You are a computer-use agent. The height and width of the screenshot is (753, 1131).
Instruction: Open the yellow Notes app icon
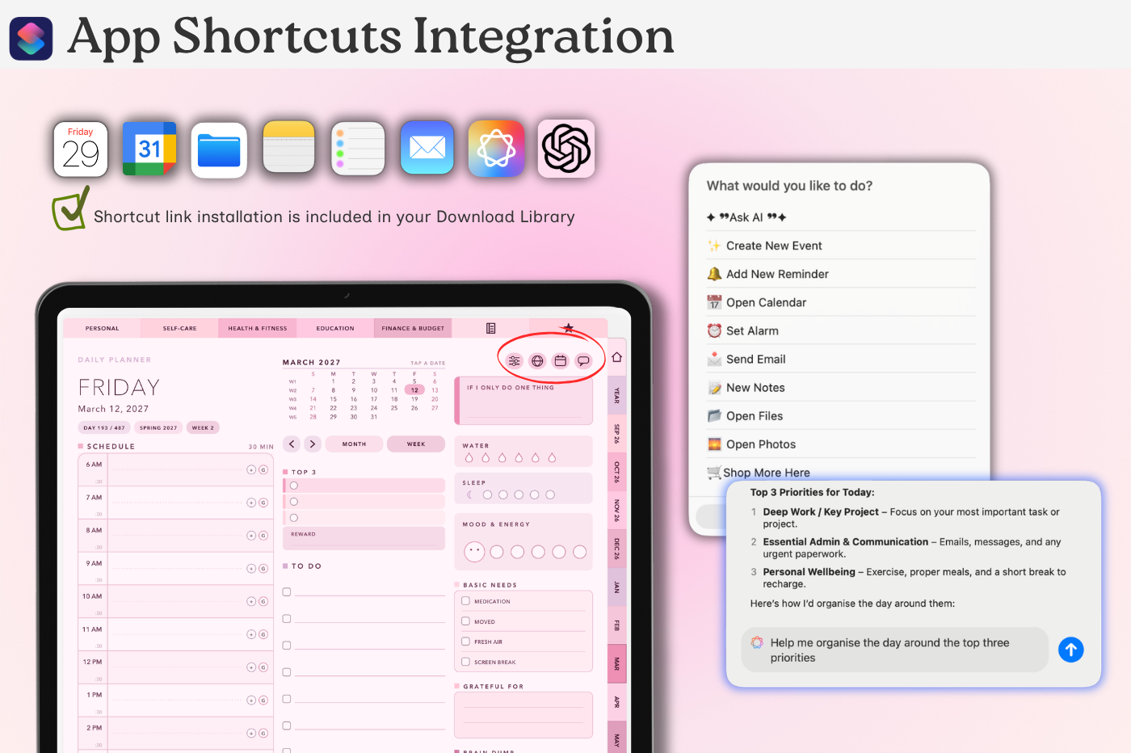[288, 148]
